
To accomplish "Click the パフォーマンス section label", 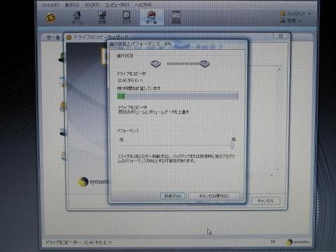I will [128, 131].
